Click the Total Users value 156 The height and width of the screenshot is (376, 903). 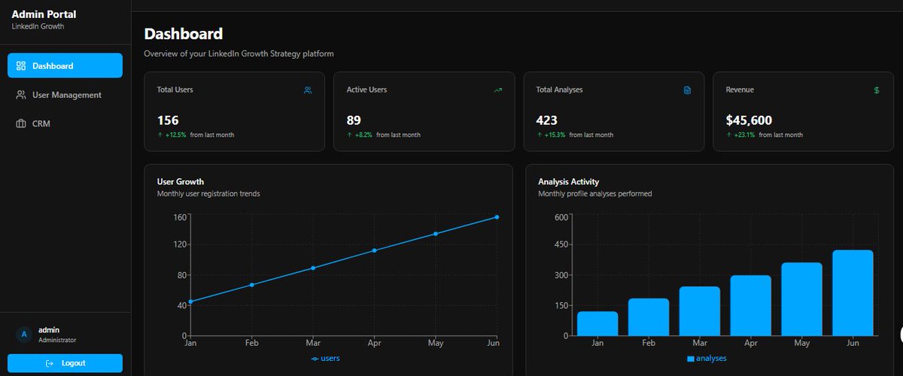pyautogui.click(x=168, y=120)
